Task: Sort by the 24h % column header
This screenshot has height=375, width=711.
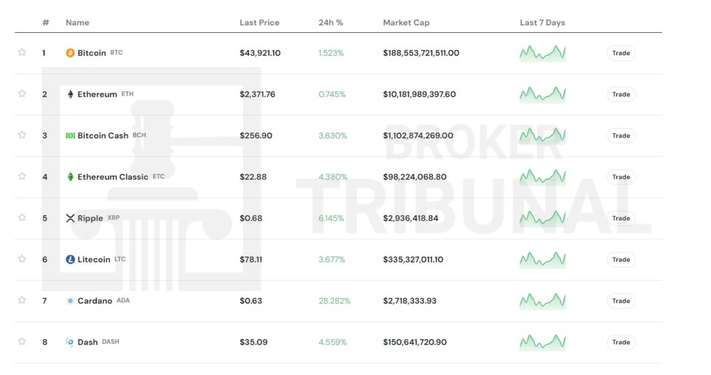Action: click(x=331, y=22)
